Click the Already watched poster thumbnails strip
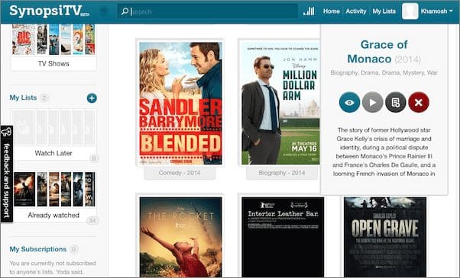The height and width of the screenshot is (278, 460). click(53, 189)
